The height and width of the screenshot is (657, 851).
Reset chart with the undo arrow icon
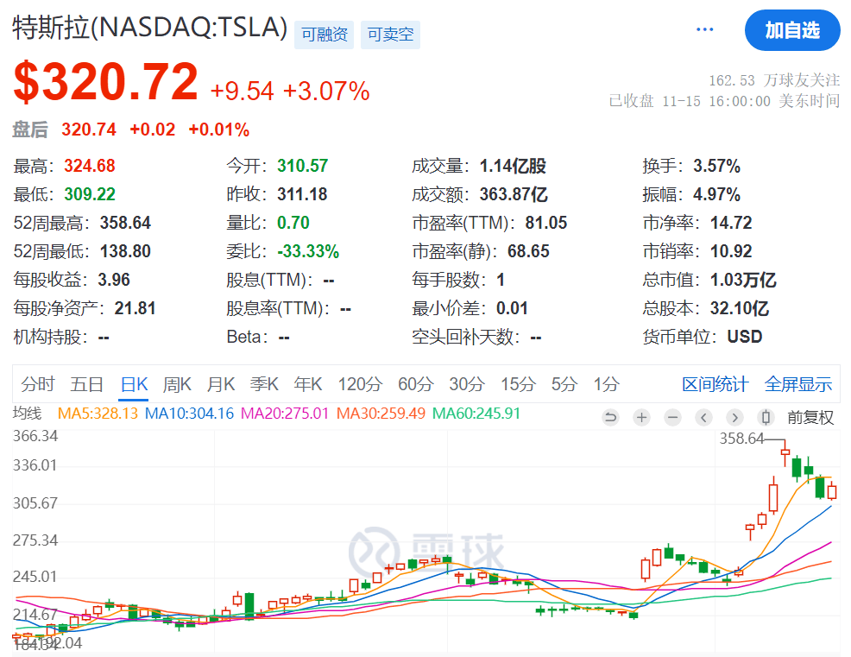coord(611,417)
